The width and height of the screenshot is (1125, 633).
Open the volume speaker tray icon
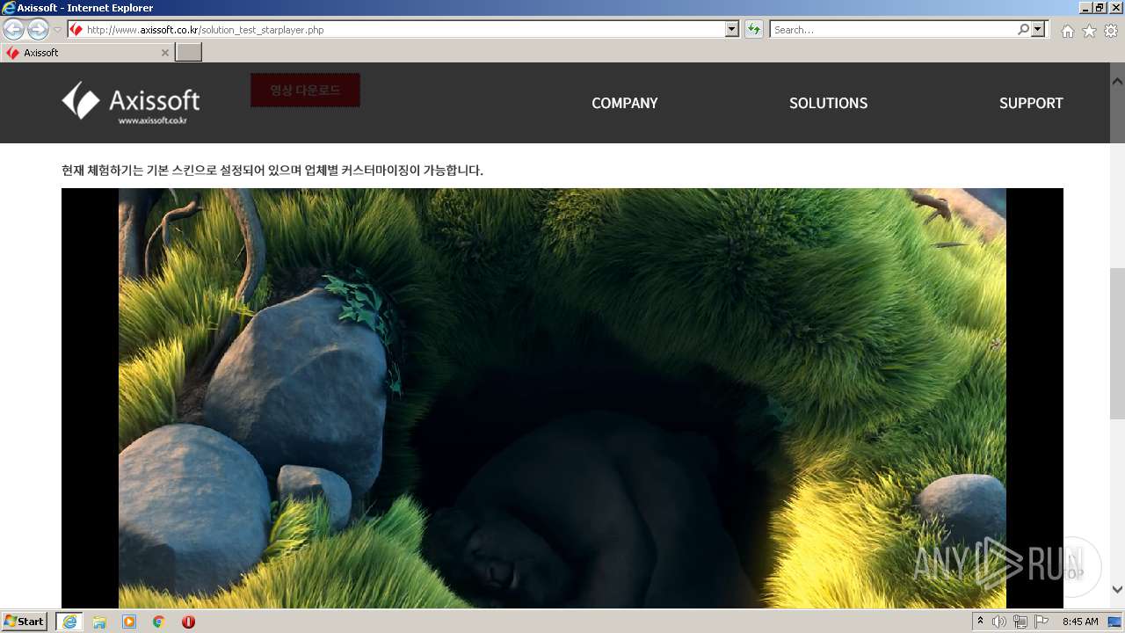coord(999,622)
